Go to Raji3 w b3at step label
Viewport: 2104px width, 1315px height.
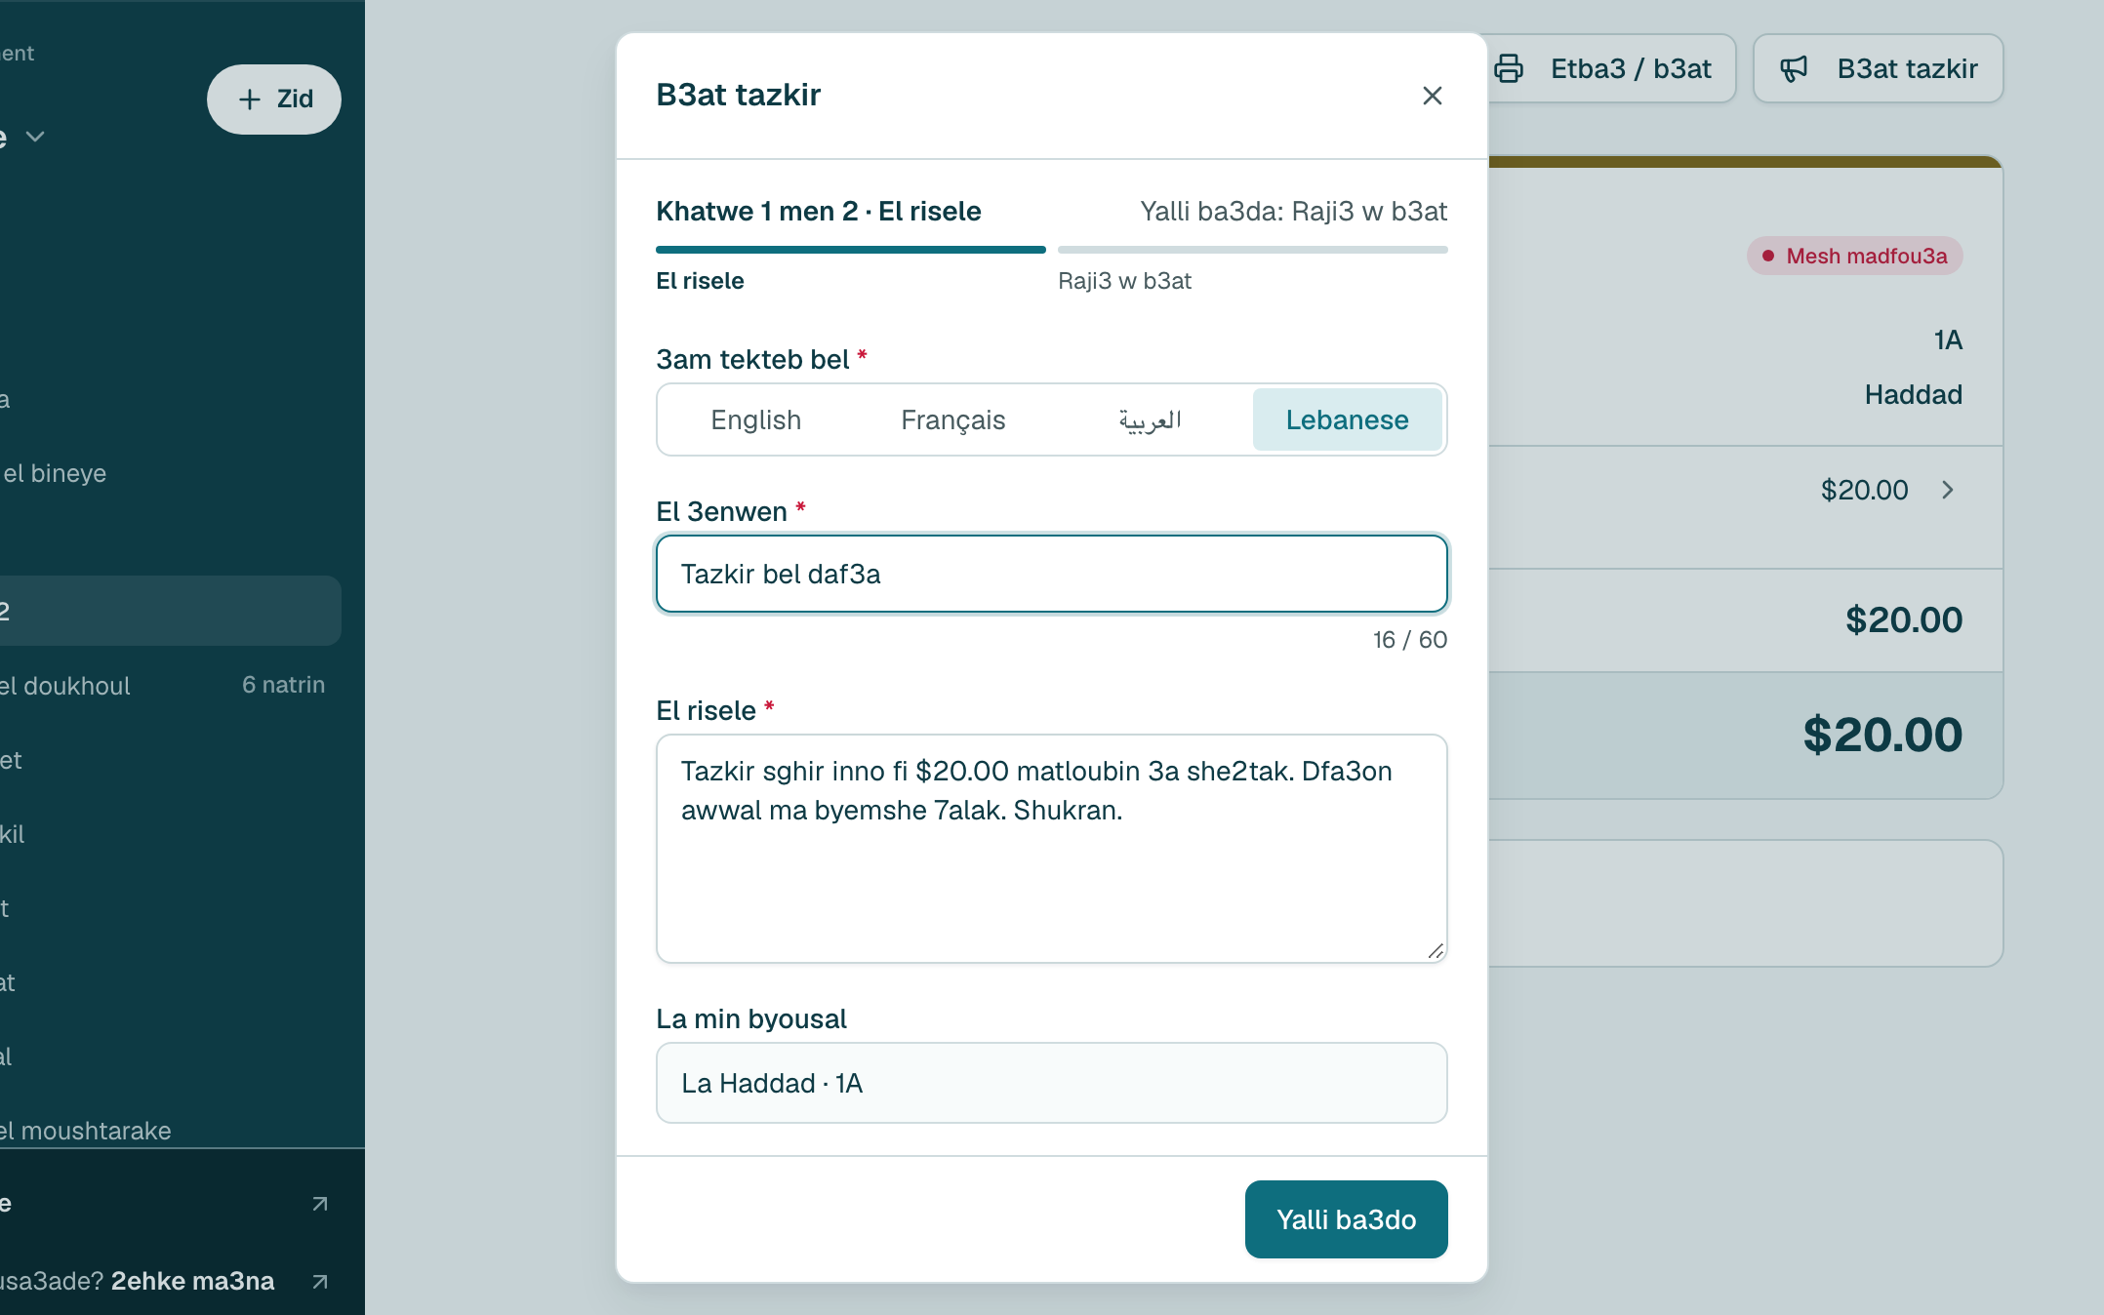click(x=1124, y=281)
